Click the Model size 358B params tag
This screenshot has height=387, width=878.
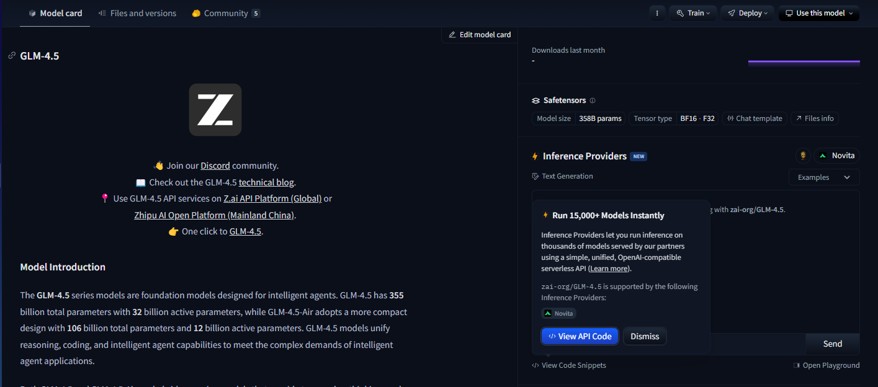pos(578,118)
